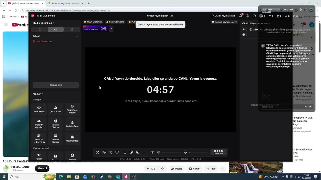Reload the YouTube page
Image resolution: width=321 pixels, height=180 pixels.
(16, 10)
